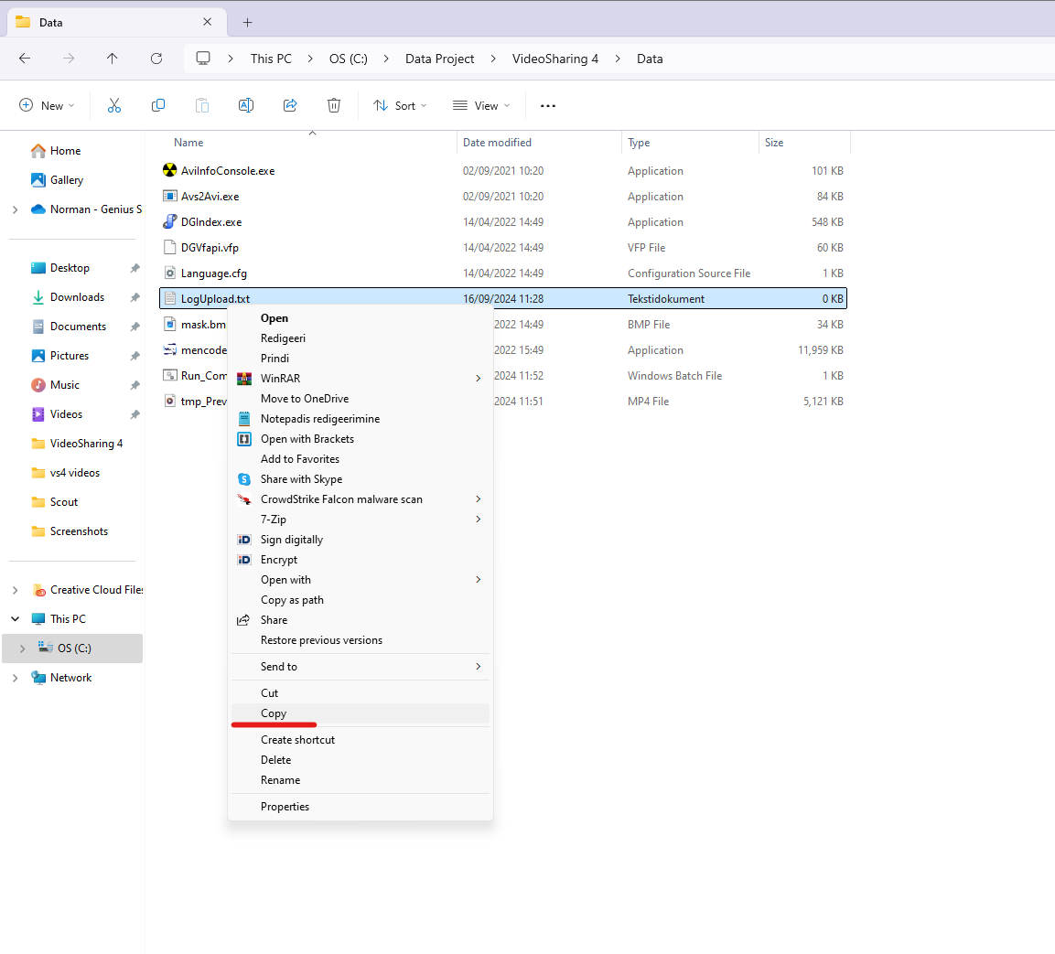Click the Share icon in toolbar

(x=290, y=105)
